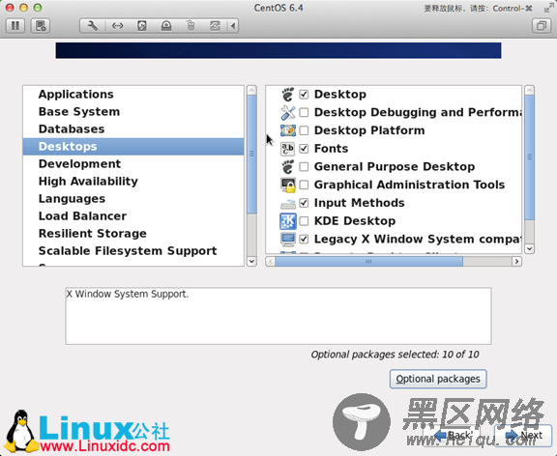This screenshot has width=557, height=456.
Task: Click package list scroll up arrow
Action: tap(529, 90)
